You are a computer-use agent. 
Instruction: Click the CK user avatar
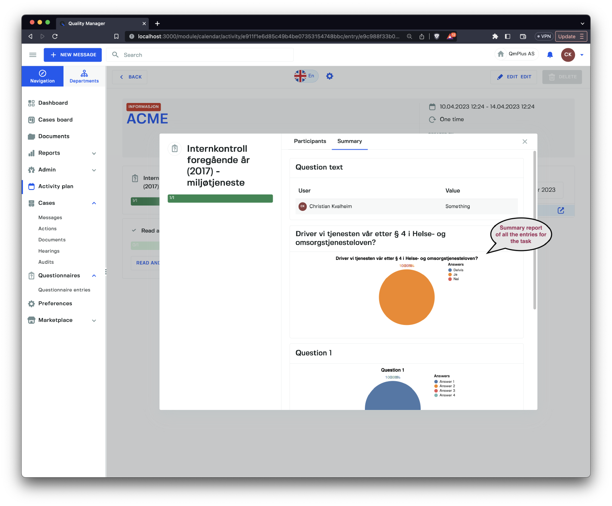[568, 55]
